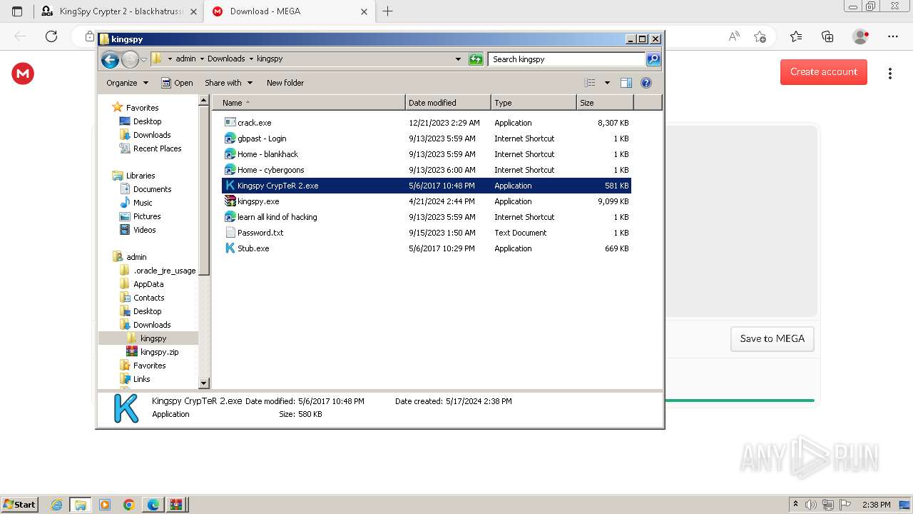The height and width of the screenshot is (514, 913).
Task: Switch to KingSpy Crypter 2 browser tab
Action: pyautogui.click(x=118, y=11)
